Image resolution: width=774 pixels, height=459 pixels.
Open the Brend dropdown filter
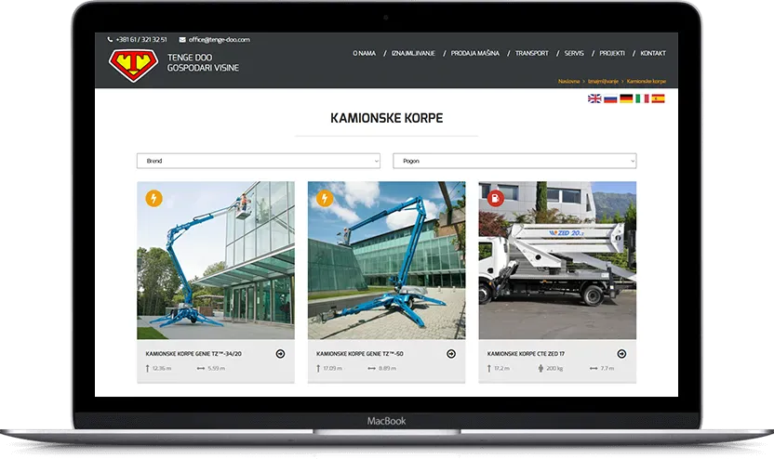(x=259, y=161)
